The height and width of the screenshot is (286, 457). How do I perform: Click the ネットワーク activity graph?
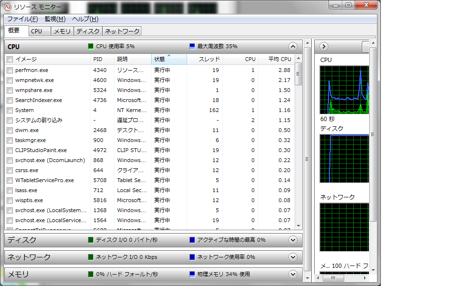[x=344, y=227]
